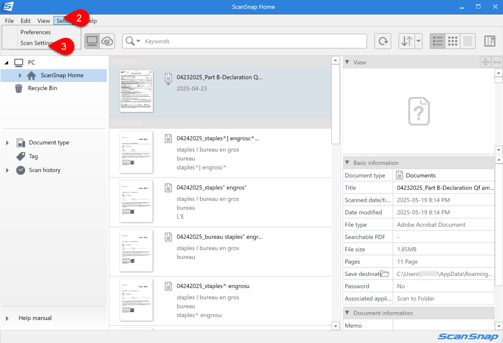Collapse the Basic information section
Viewport: 503px width, 343px height.
(x=347, y=163)
